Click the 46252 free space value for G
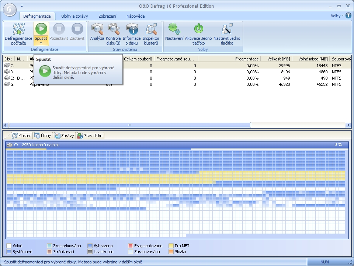 (x=322, y=84)
